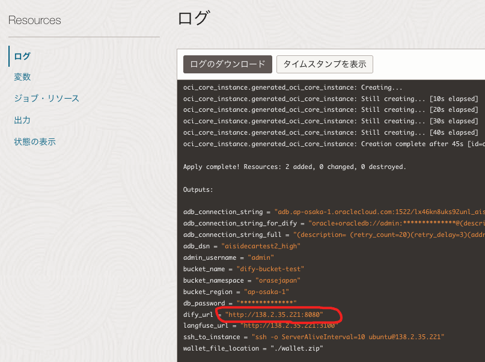Image resolution: width=485 pixels, height=362 pixels.
Task: Click the wallet_file_location value "./wallet.zip"
Action: tap(297, 348)
